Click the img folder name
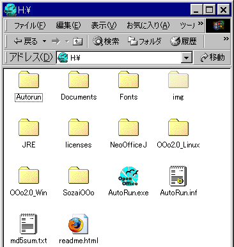 tap(178, 97)
